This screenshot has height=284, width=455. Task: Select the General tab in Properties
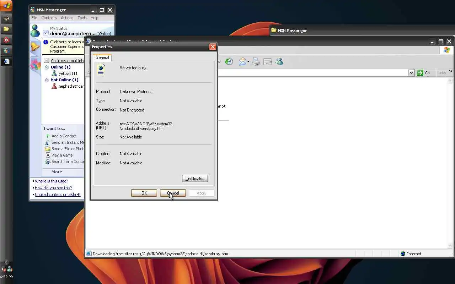102,58
